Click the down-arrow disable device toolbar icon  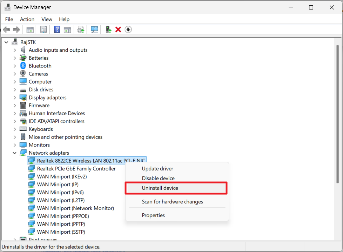(128, 30)
